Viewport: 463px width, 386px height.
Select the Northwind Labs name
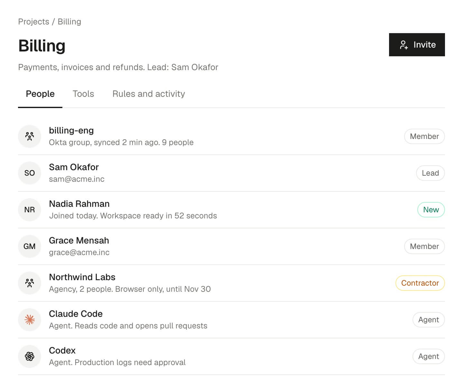(x=82, y=277)
